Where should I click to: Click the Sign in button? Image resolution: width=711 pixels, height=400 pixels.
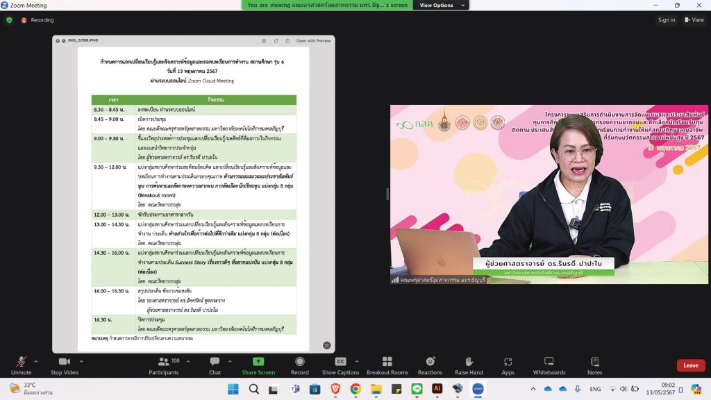tap(667, 20)
